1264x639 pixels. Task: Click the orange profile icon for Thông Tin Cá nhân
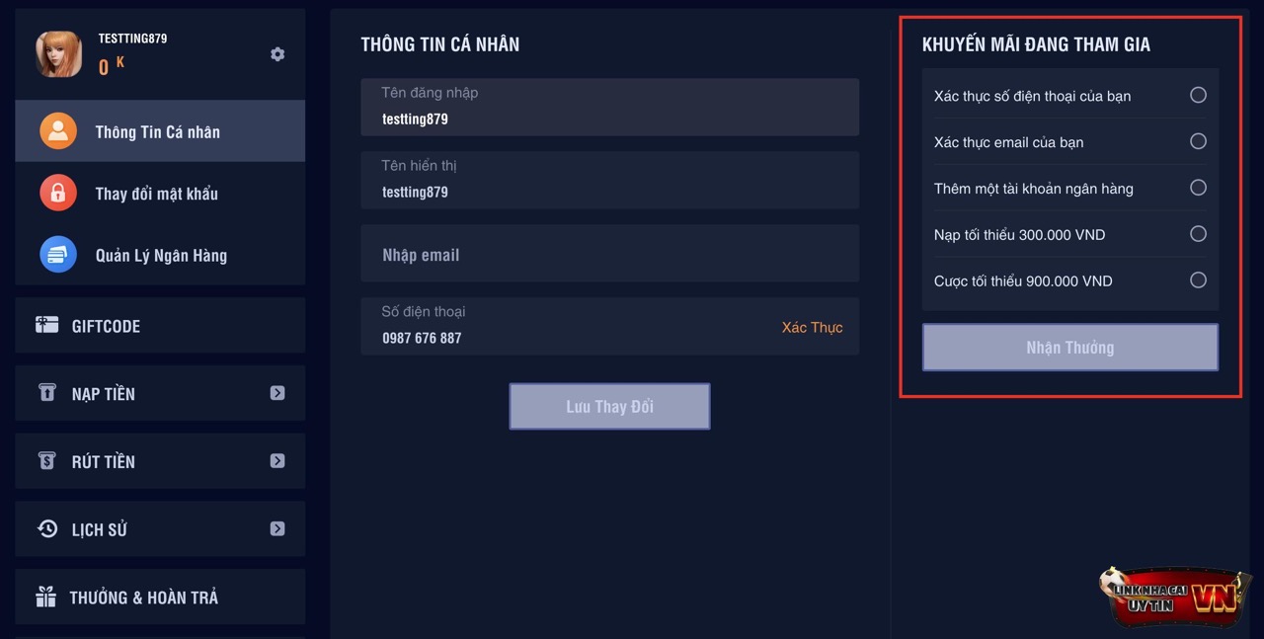pos(58,131)
